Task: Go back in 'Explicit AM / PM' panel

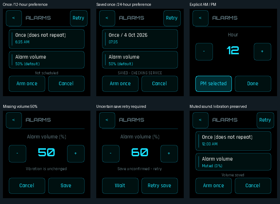Action: coord(201,18)
